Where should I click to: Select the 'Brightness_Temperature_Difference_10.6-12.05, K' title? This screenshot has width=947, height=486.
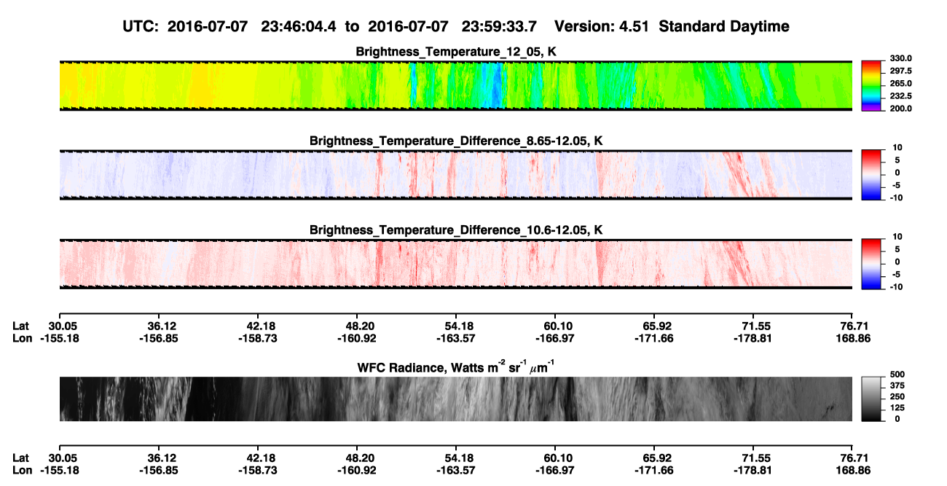(x=456, y=230)
